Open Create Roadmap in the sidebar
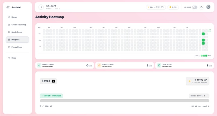Image resolution: width=217 pixels, height=116 pixels. coord(17,25)
